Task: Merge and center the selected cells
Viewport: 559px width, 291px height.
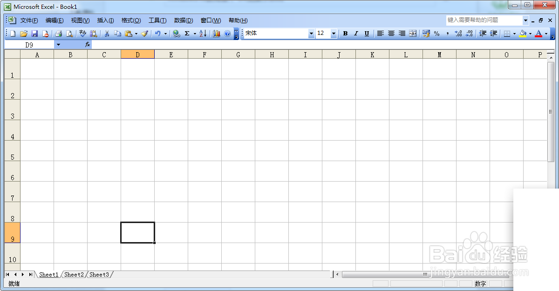Action: [413, 34]
